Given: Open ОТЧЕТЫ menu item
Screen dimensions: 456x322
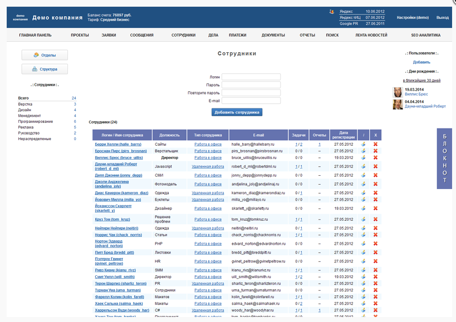Looking at the screenshot, I should point(307,35).
